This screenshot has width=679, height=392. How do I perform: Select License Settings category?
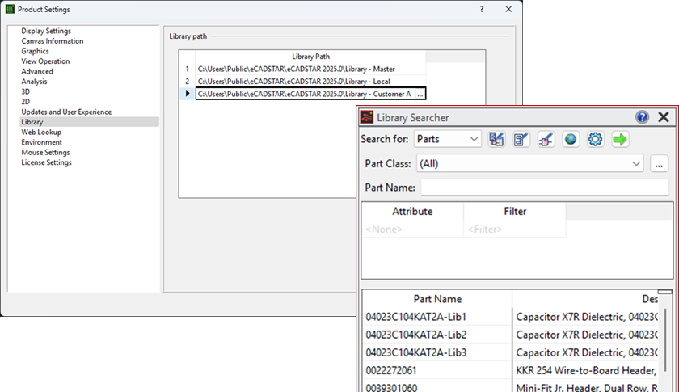pyautogui.click(x=46, y=162)
